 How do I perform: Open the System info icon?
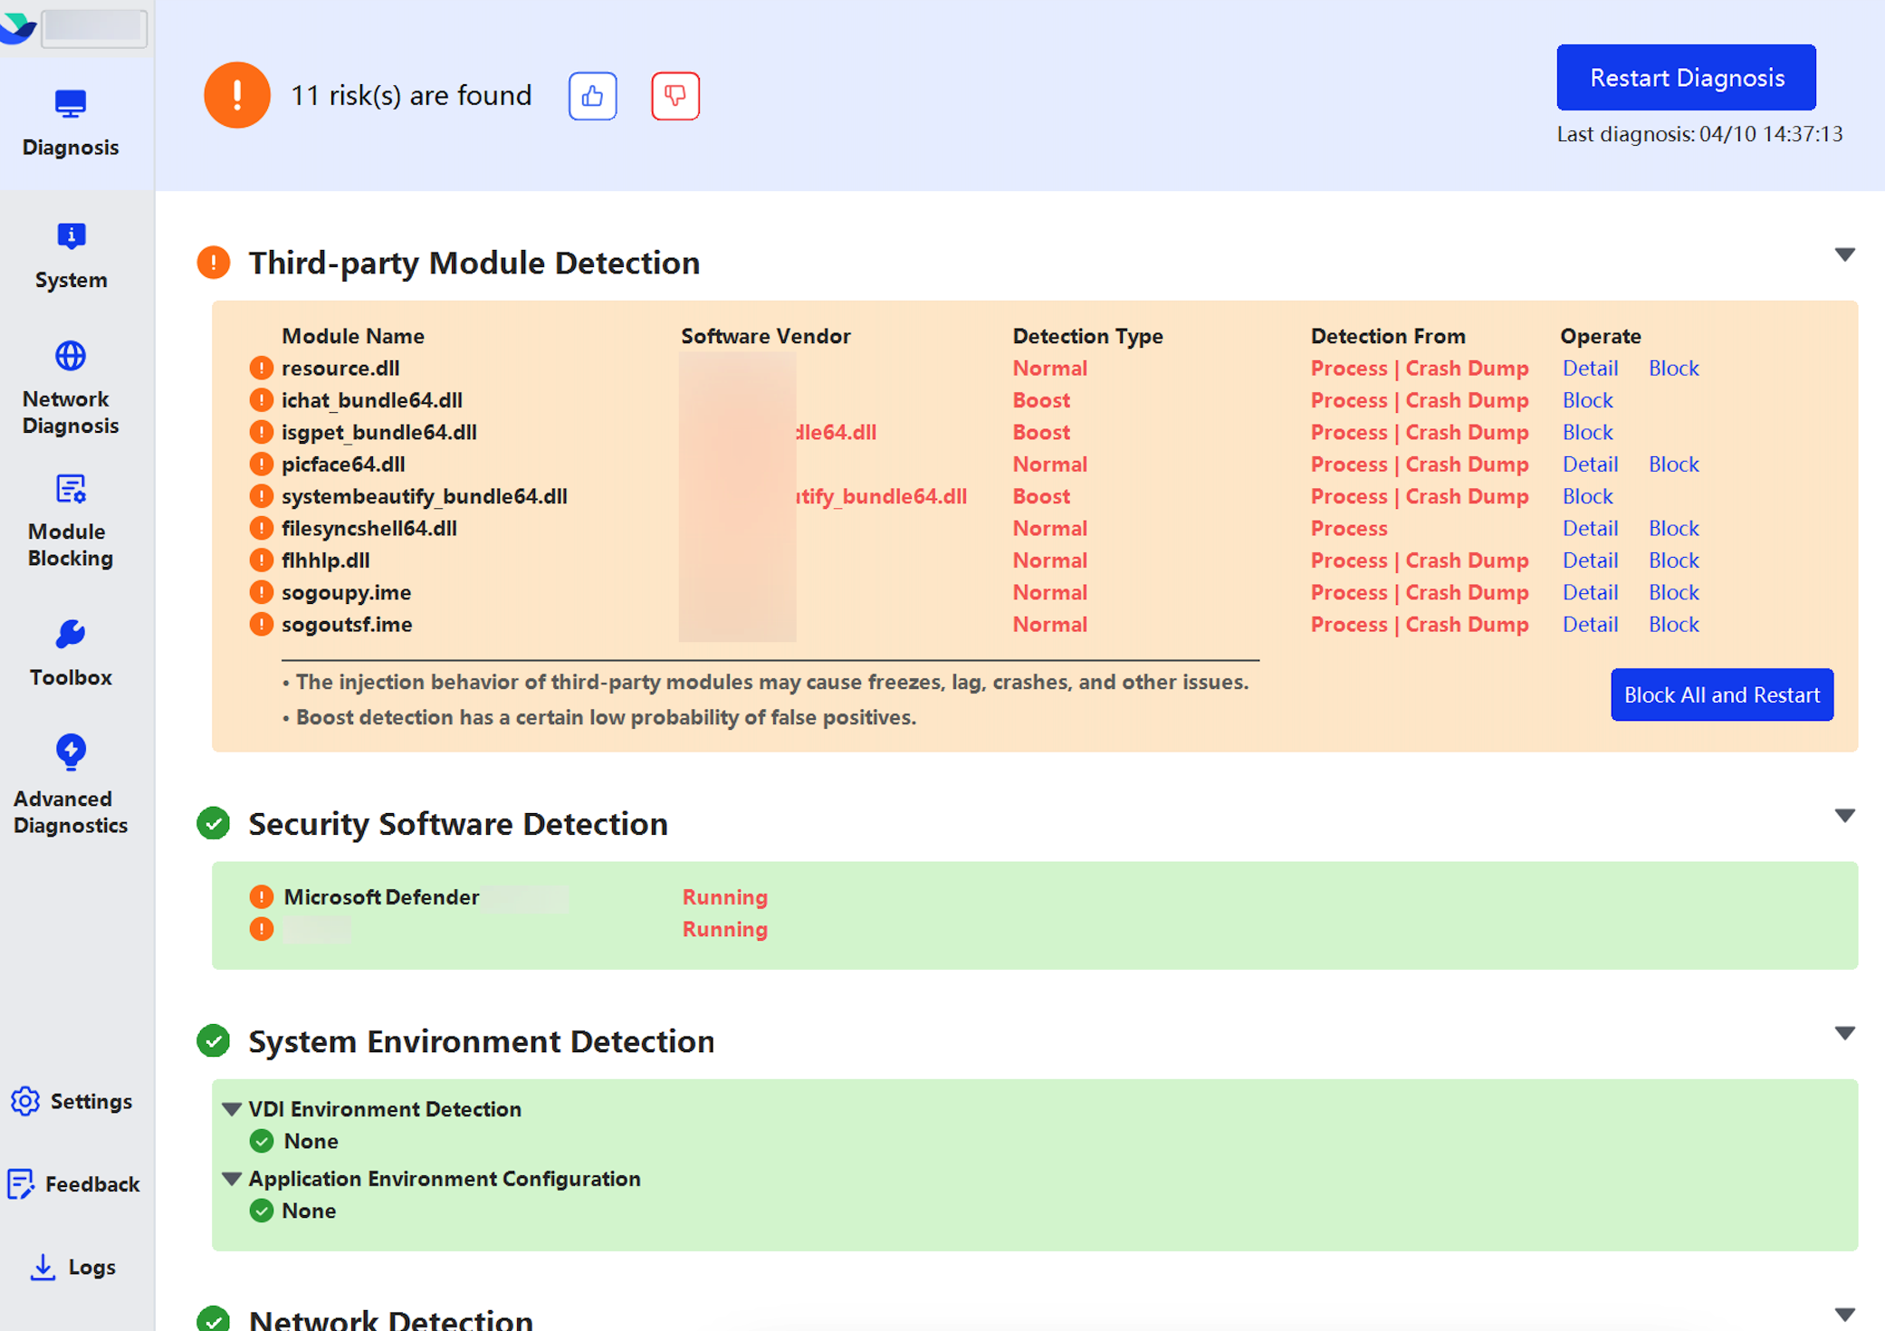(71, 236)
